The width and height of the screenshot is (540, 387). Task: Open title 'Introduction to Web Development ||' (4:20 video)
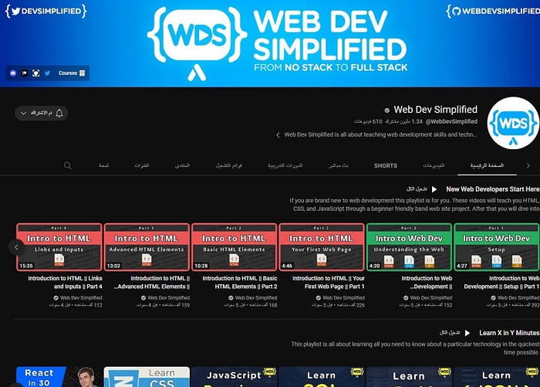coord(427,282)
